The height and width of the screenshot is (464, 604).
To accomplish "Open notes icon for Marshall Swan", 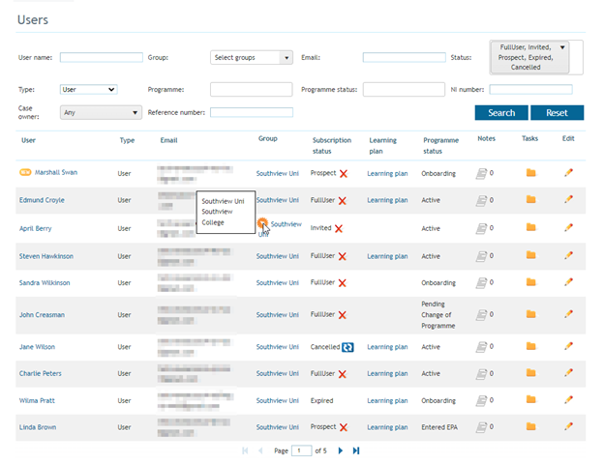I will 481,174.
